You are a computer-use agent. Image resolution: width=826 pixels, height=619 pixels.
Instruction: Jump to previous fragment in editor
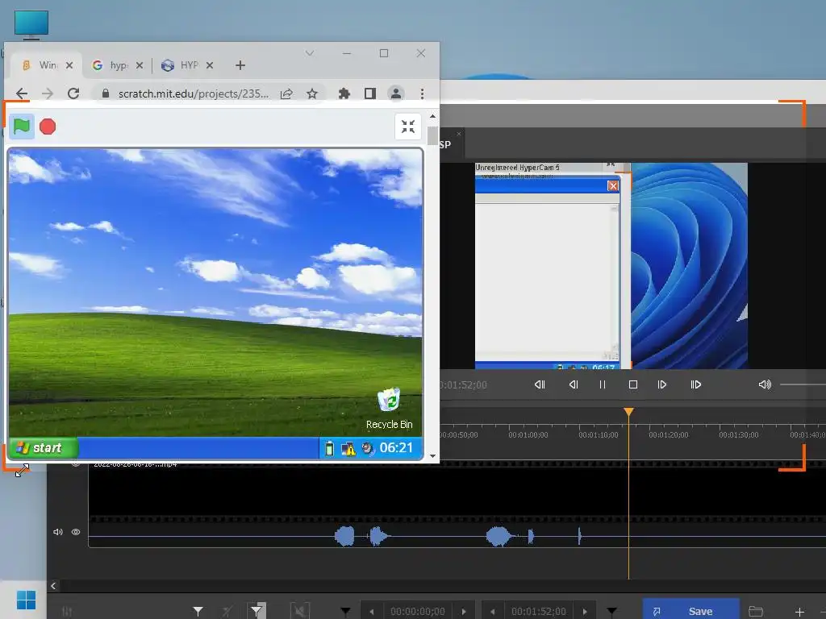tap(540, 384)
